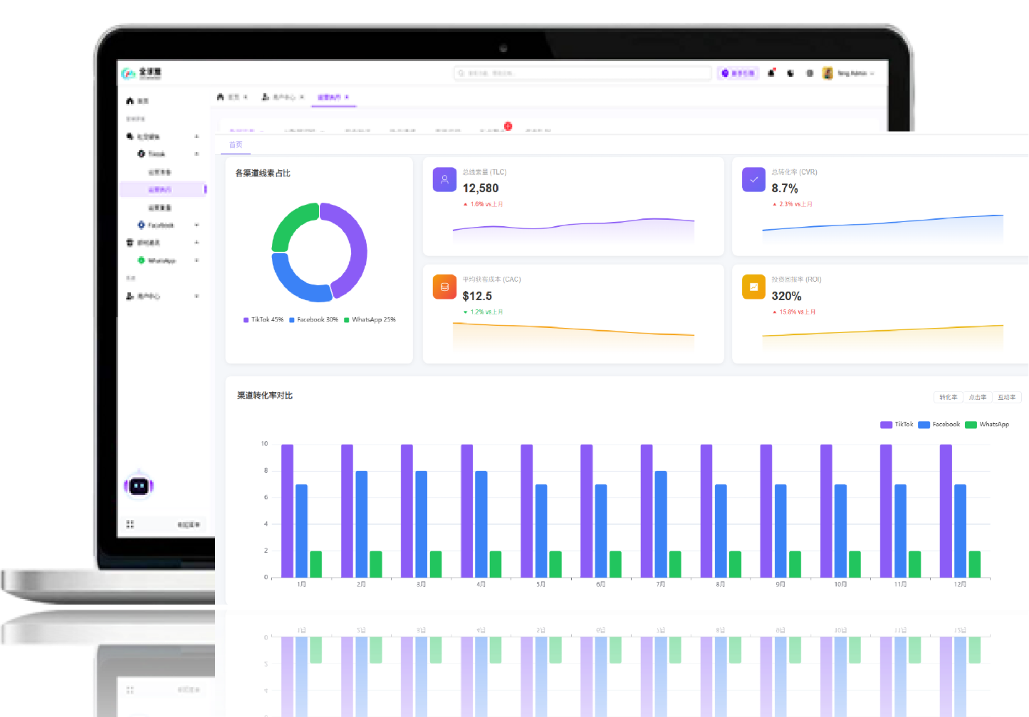Select the 点击率 chart tab
The width and height of the screenshot is (1029, 717).
(x=978, y=398)
